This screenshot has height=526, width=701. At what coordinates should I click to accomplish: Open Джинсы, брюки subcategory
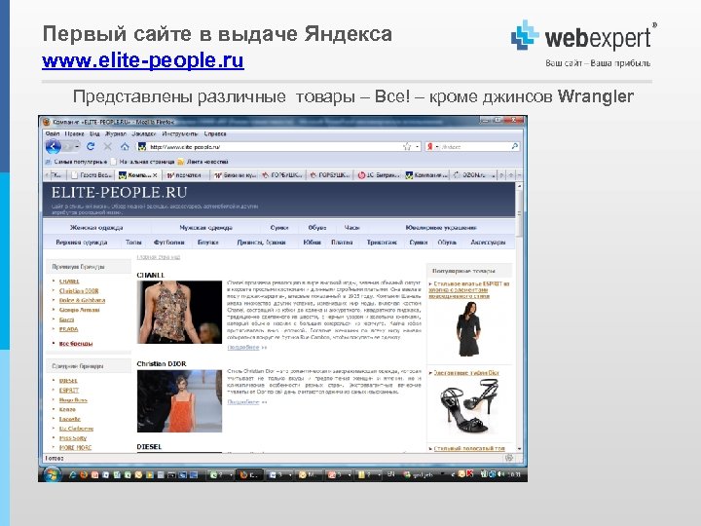tap(262, 242)
